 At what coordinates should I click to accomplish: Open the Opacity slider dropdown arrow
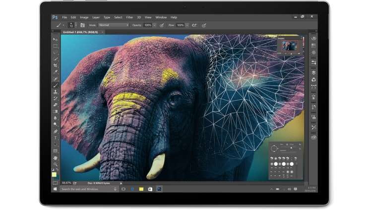[x=154, y=25]
